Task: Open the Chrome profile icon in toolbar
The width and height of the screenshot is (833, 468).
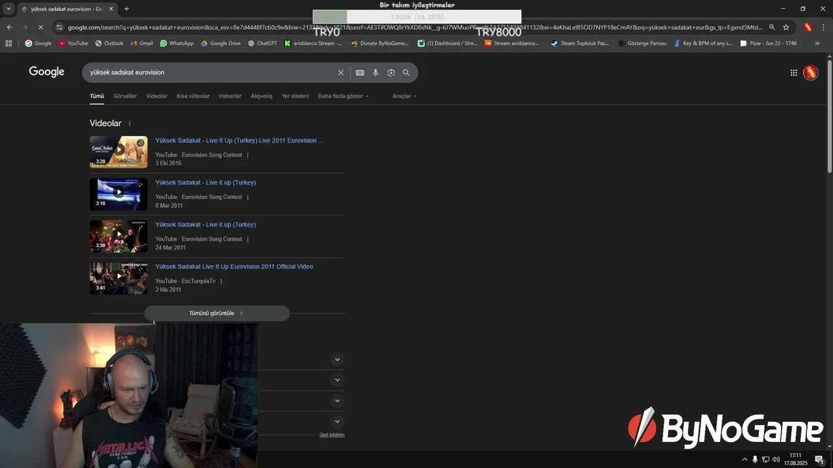Action: [808, 27]
